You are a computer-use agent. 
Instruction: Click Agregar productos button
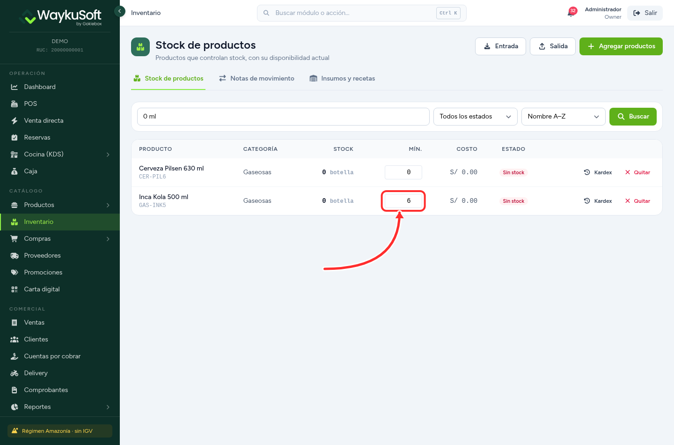pyautogui.click(x=621, y=46)
